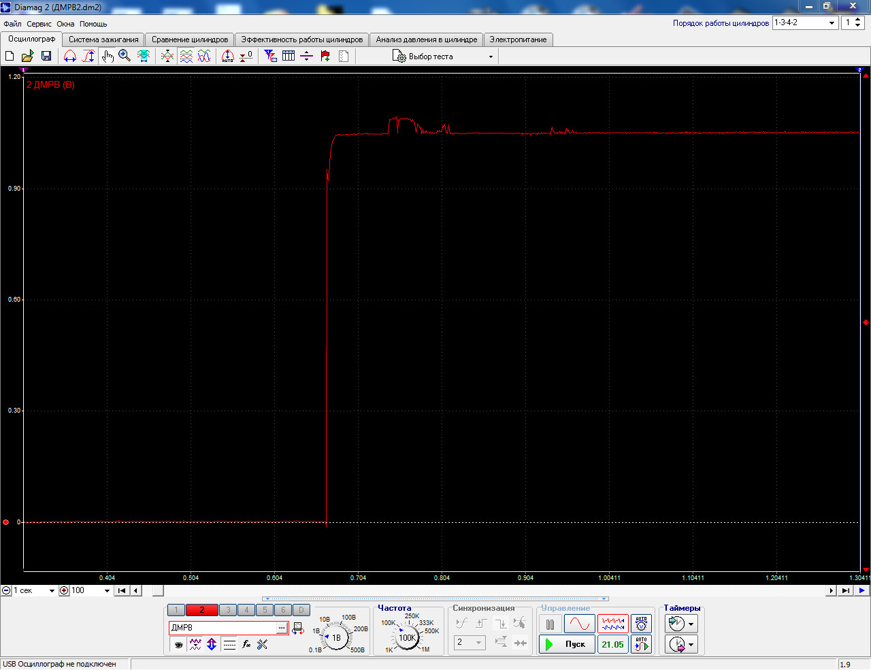This screenshot has height=670, width=871.
Task: Switch to the Осциллограф tab
Action: pos(31,39)
